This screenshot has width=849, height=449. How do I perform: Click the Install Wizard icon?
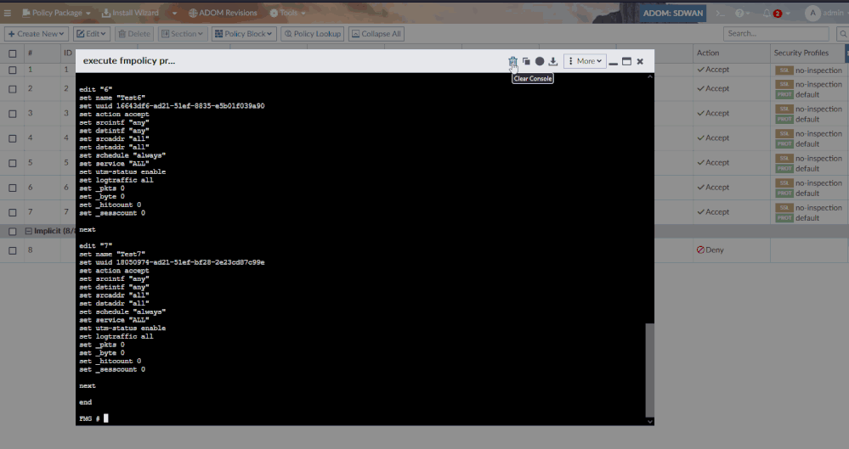point(106,13)
